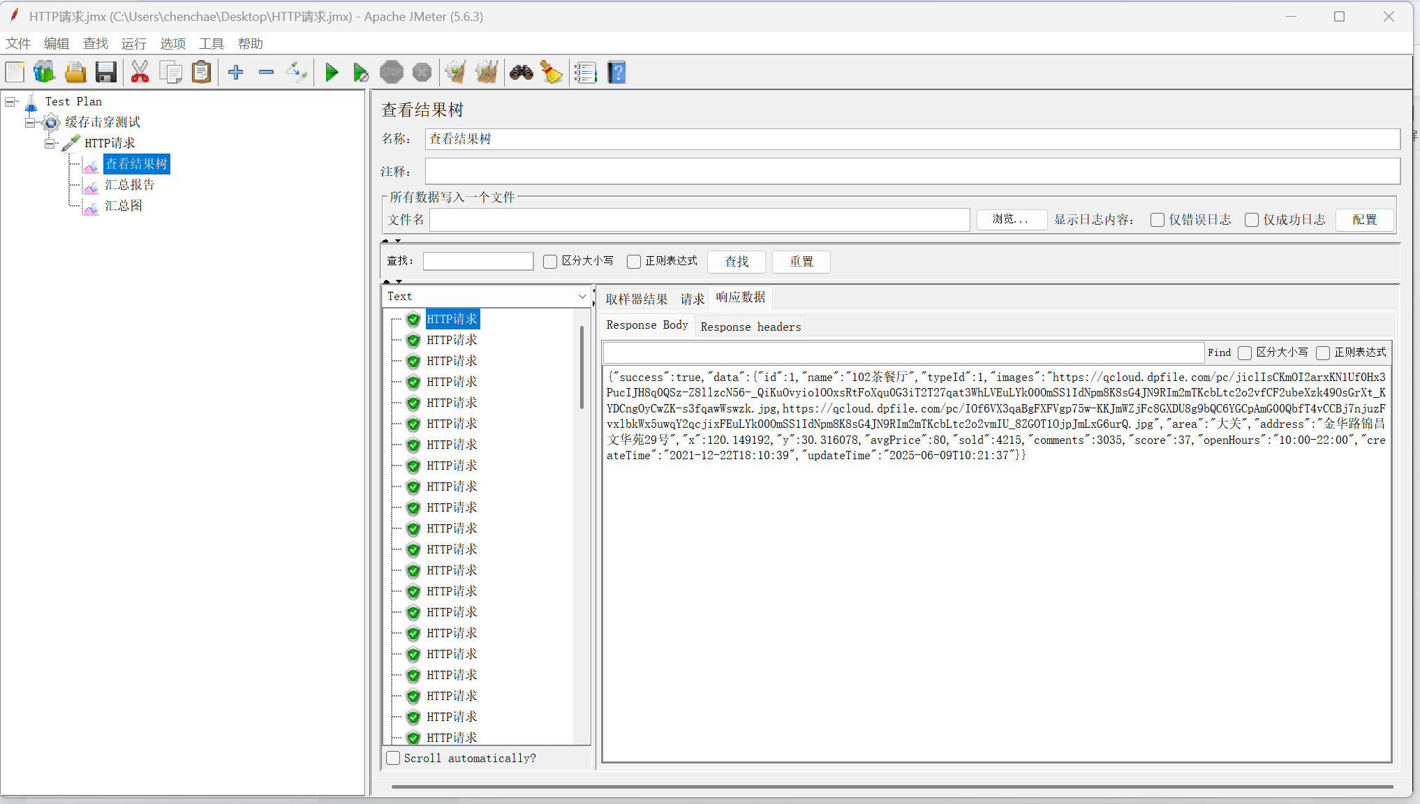Collapse the Test Plan tree node

10,102
